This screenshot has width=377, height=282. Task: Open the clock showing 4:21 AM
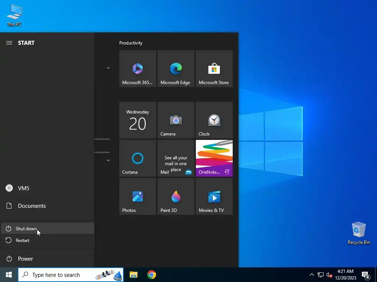345,275
